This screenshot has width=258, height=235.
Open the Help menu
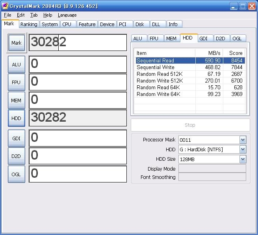(48, 15)
